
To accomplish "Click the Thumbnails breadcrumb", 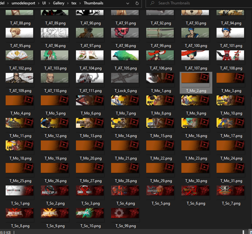I will pos(93,3).
